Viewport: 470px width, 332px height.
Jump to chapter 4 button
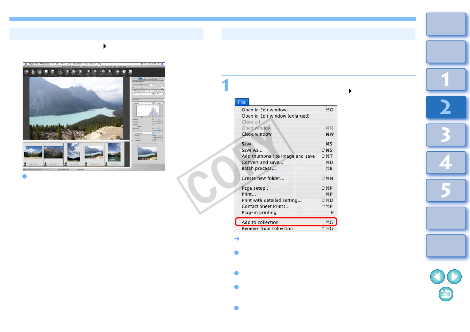coord(446,163)
